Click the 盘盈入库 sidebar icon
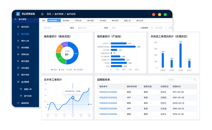This screenshot has width=212, height=130. [21, 89]
